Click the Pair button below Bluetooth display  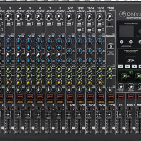pos(111,52)
